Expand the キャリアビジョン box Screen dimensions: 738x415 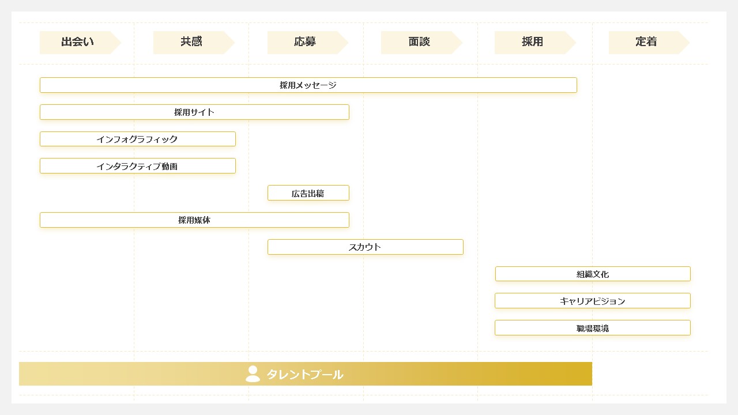tap(592, 300)
